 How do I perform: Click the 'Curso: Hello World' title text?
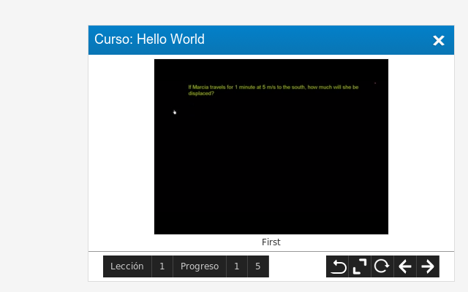[150, 39]
